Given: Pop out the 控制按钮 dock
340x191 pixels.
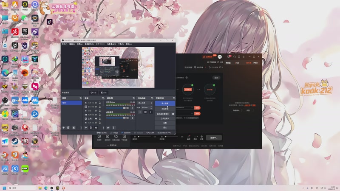Looking at the screenshot, I should tap(174, 98).
